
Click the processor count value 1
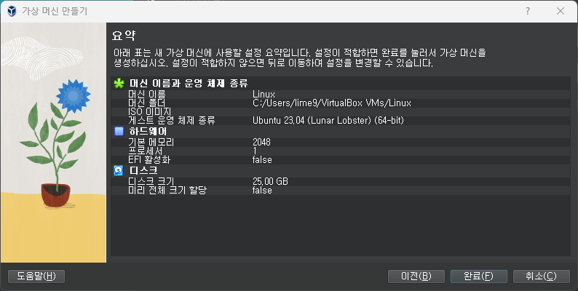[x=255, y=151]
